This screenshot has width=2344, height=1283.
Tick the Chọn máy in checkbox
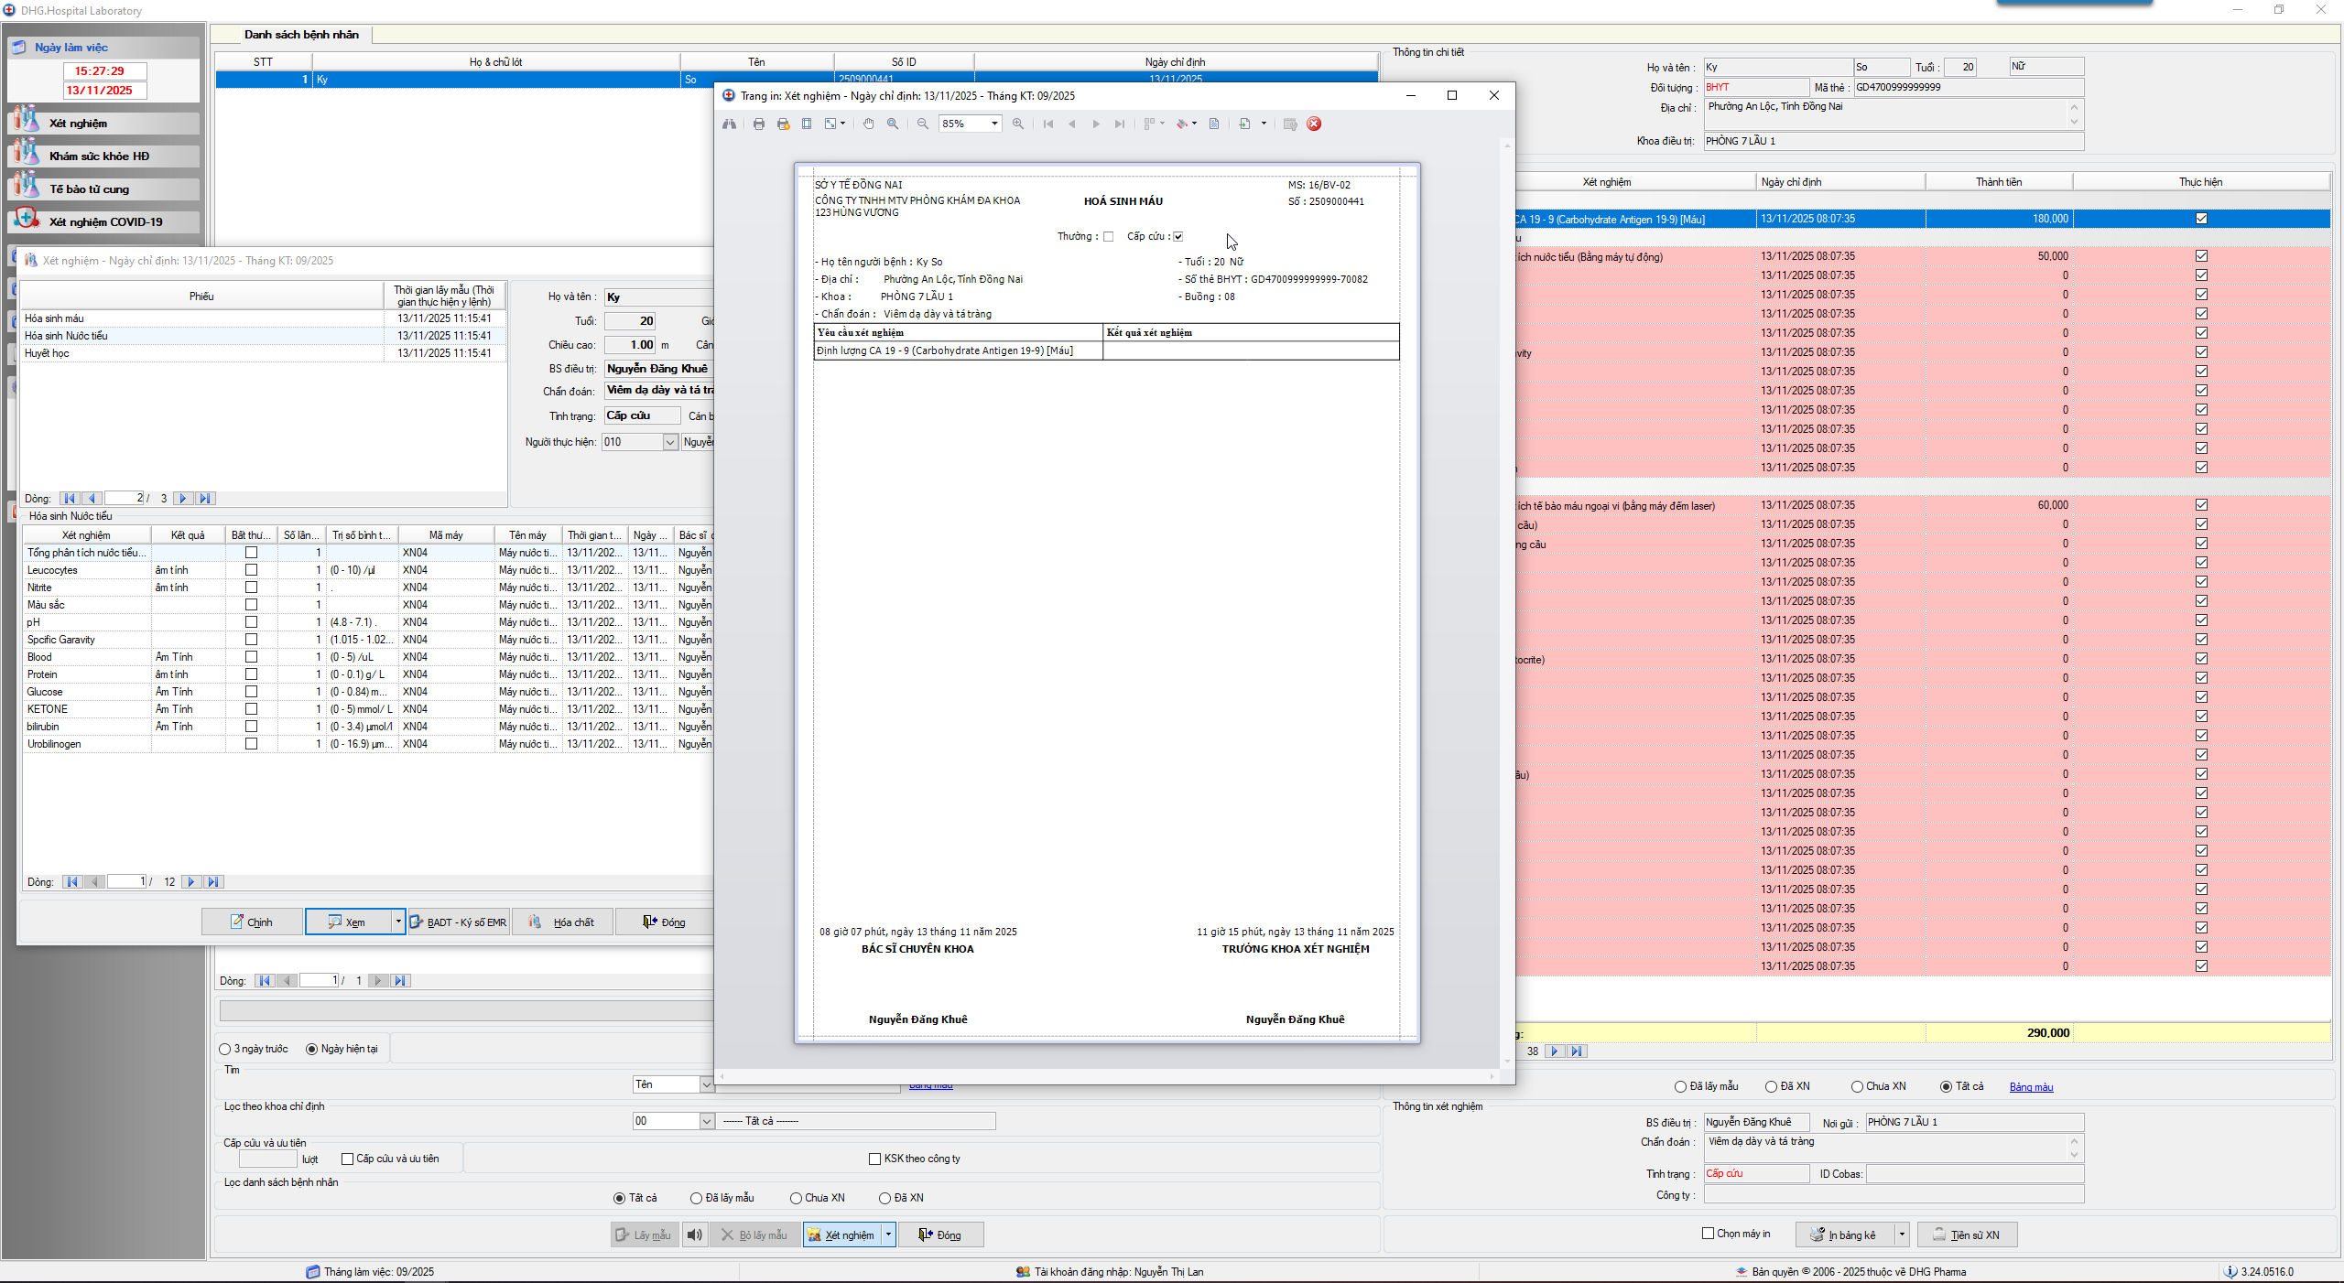point(1708,1234)
